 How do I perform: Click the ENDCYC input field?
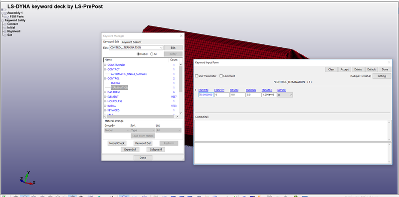tap(222, 95)
